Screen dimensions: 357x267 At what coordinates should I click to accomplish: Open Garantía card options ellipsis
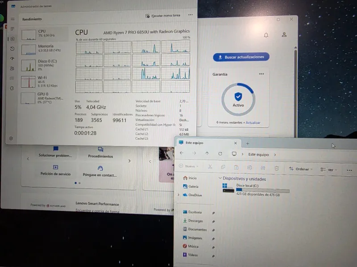coord(262,74)
